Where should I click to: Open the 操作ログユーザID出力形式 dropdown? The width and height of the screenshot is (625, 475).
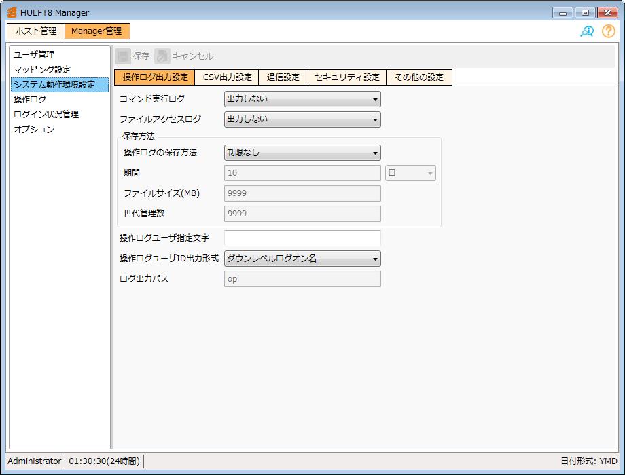[302, 259]
